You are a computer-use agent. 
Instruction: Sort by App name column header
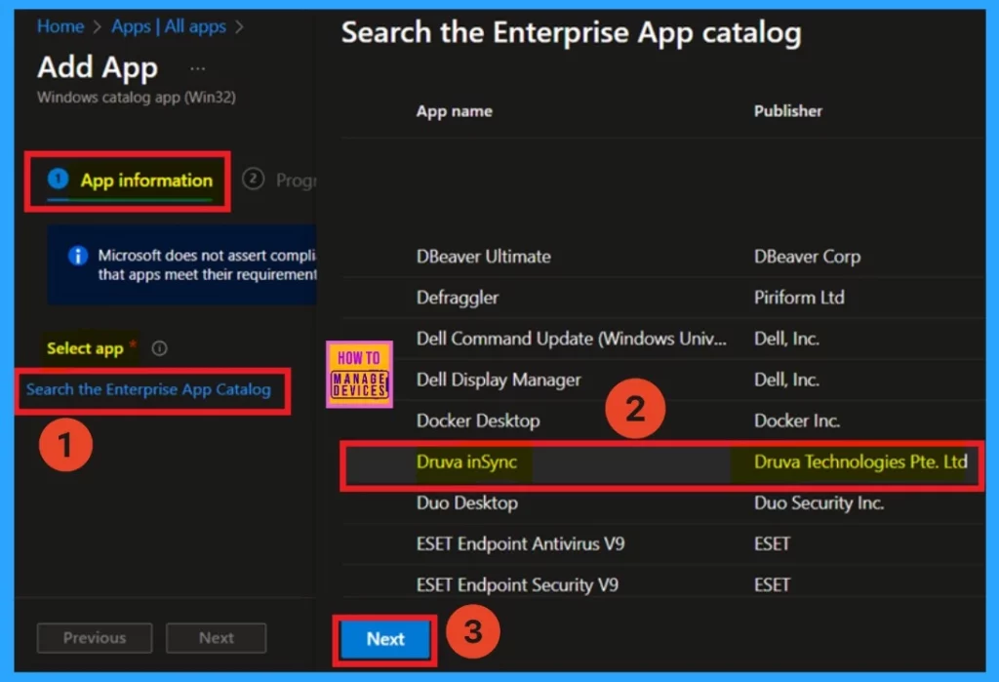(455, 111)
